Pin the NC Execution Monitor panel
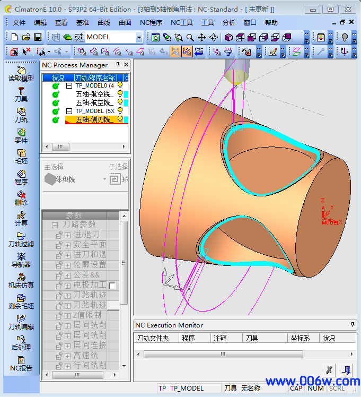 353,325
